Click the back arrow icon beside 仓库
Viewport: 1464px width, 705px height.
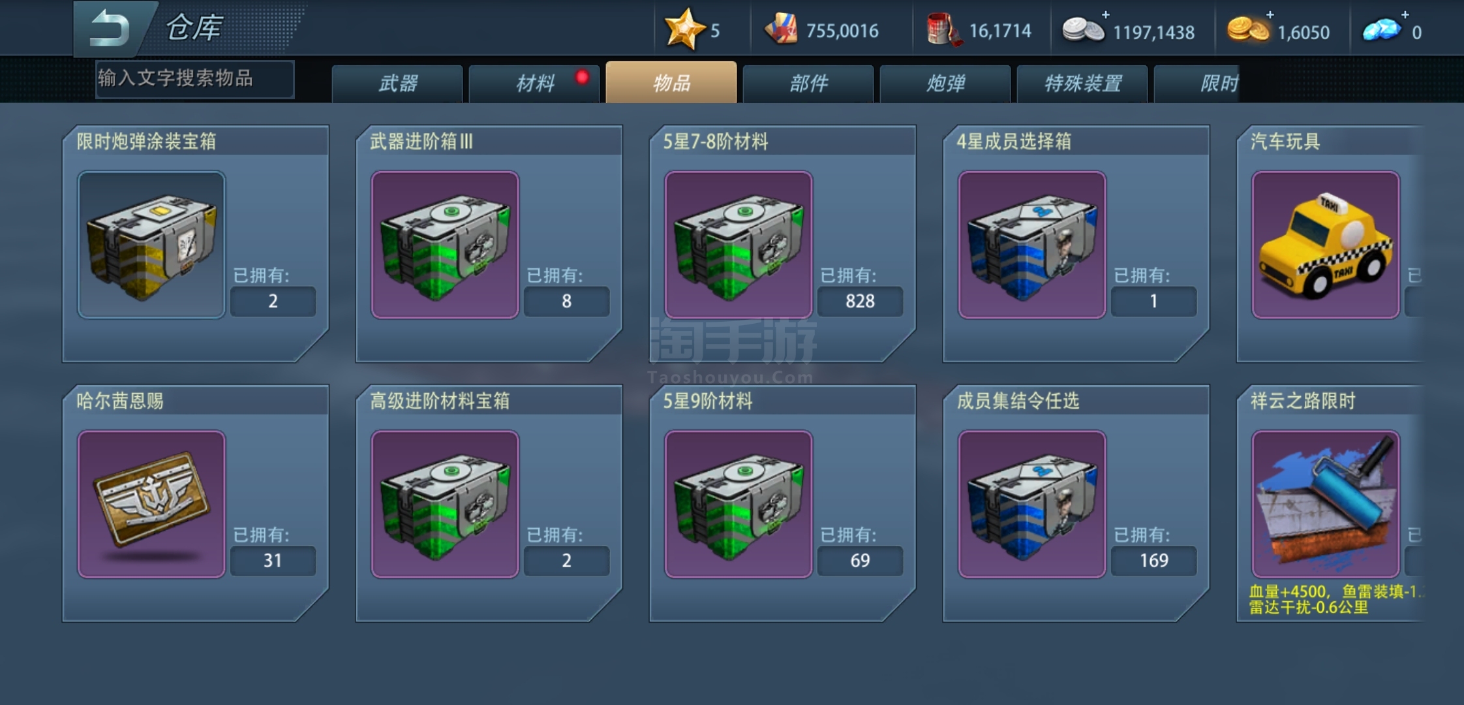(110, 28)
